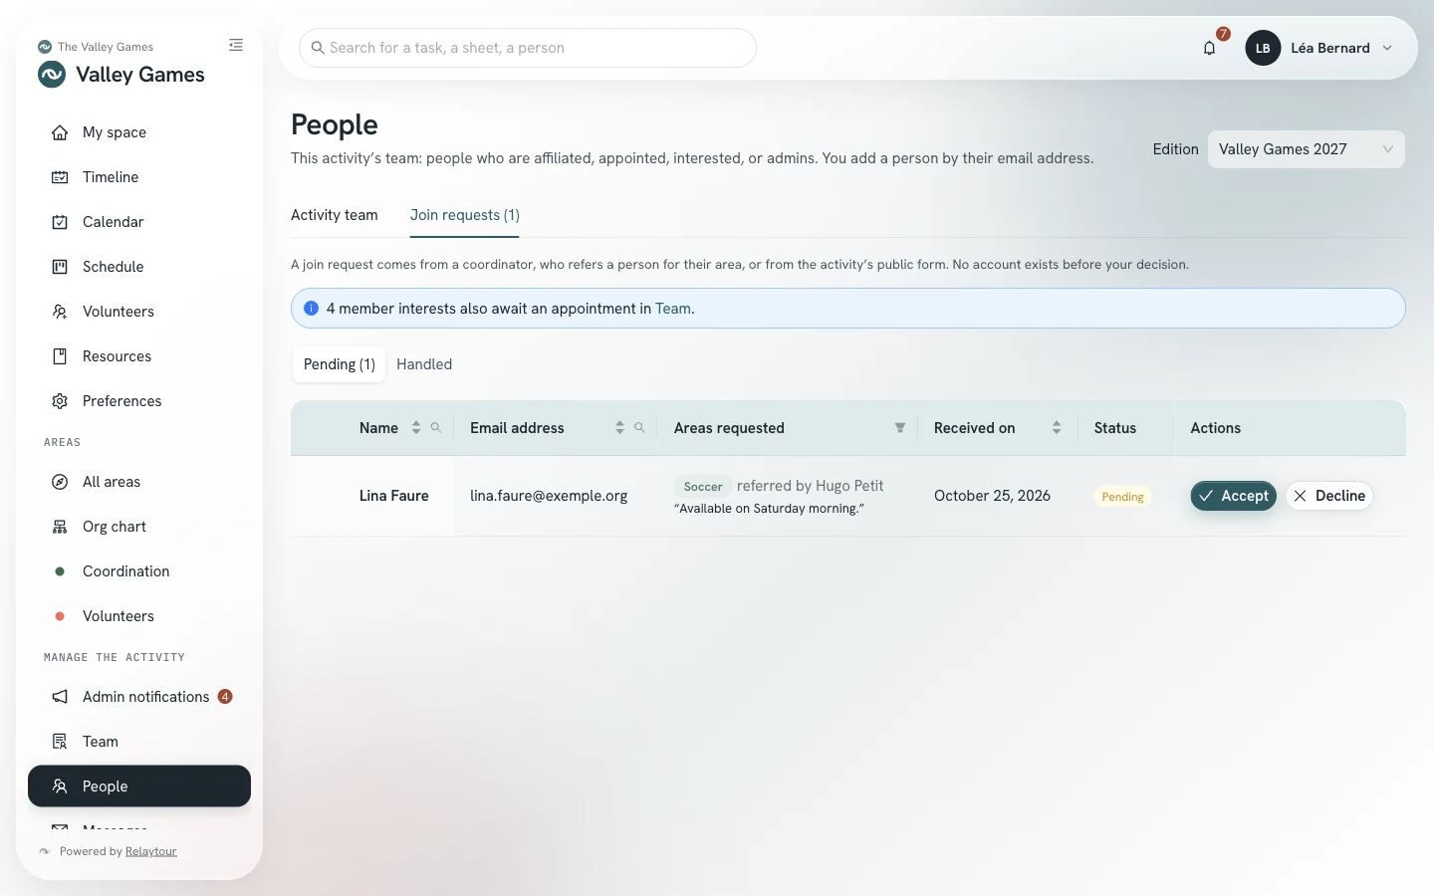
Task: Expand the Léa Bernard account menu chevron
Action: 1387,48
